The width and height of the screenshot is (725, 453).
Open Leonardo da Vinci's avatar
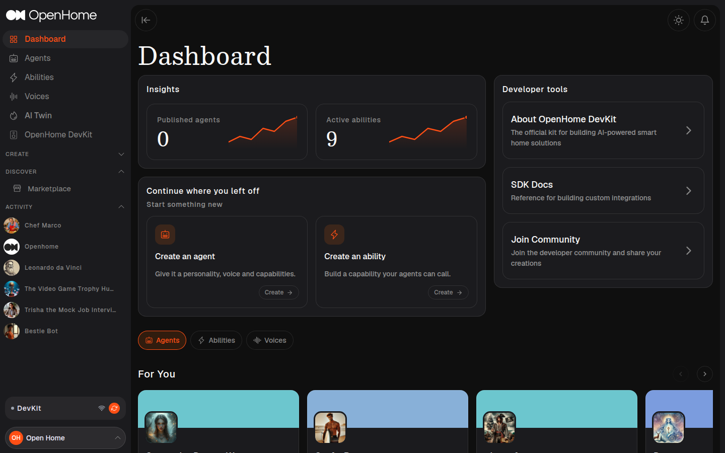coord(12,268)
